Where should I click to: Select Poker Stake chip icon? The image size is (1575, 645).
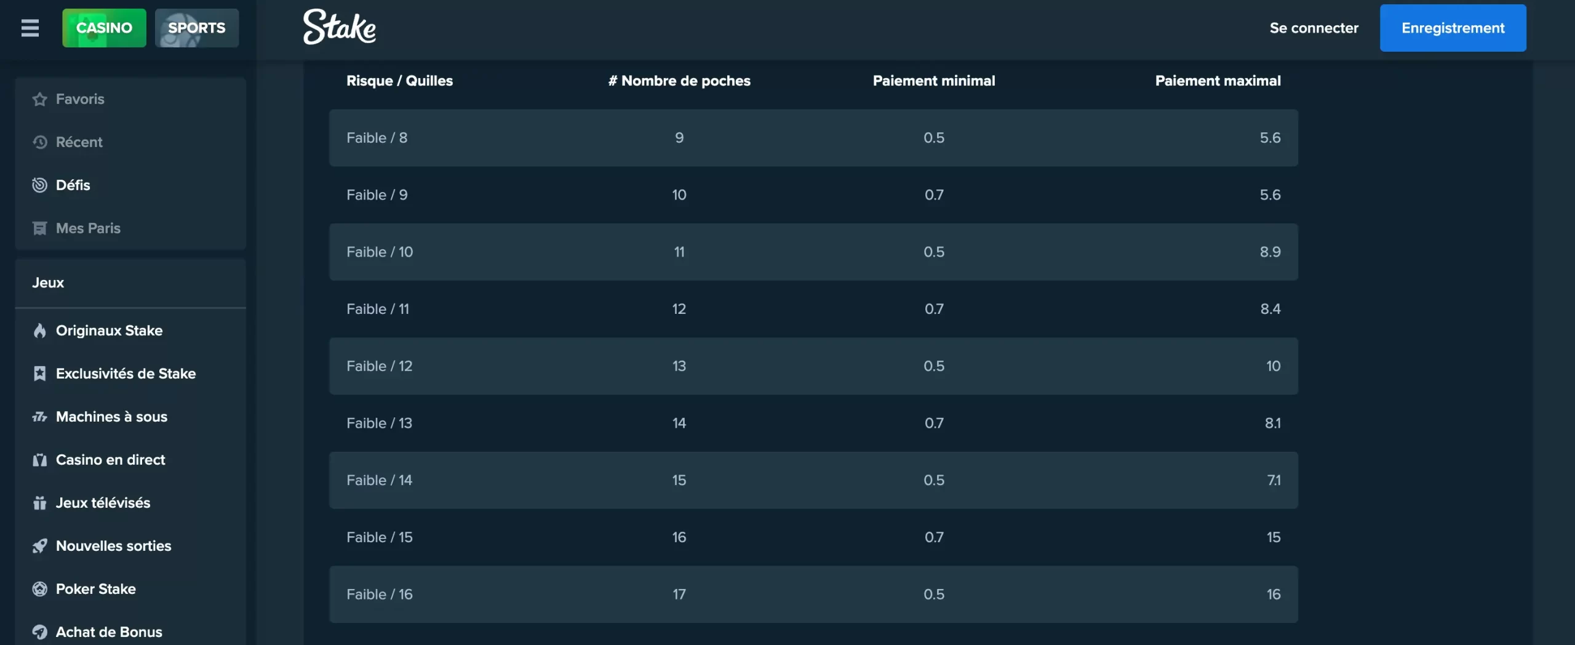pyautogui.click(x=40, y=589)
